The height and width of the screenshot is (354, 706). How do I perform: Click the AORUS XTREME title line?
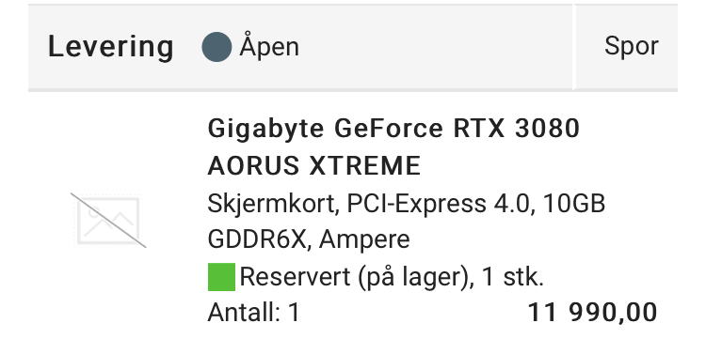pyautogui.click(x=313, y=166)
